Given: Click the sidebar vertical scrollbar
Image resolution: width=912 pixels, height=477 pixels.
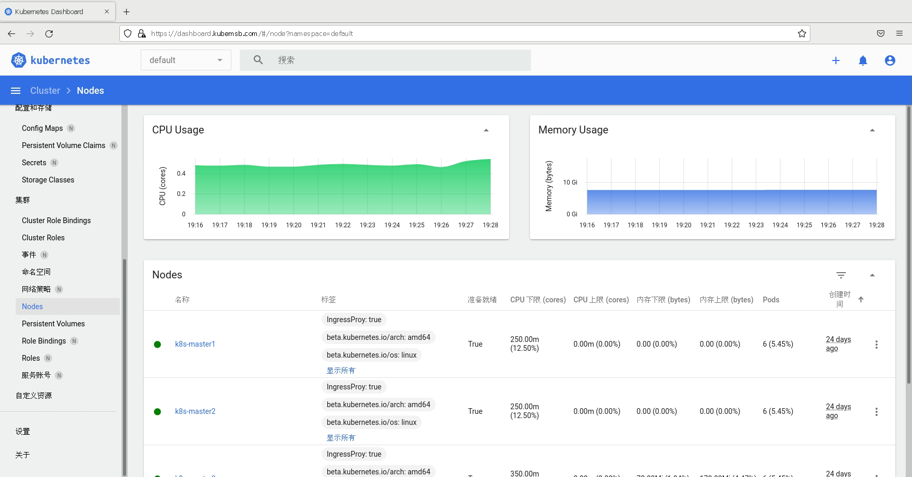Looking at the screenshot, I should pyautogui.click(x=125, y=365).
